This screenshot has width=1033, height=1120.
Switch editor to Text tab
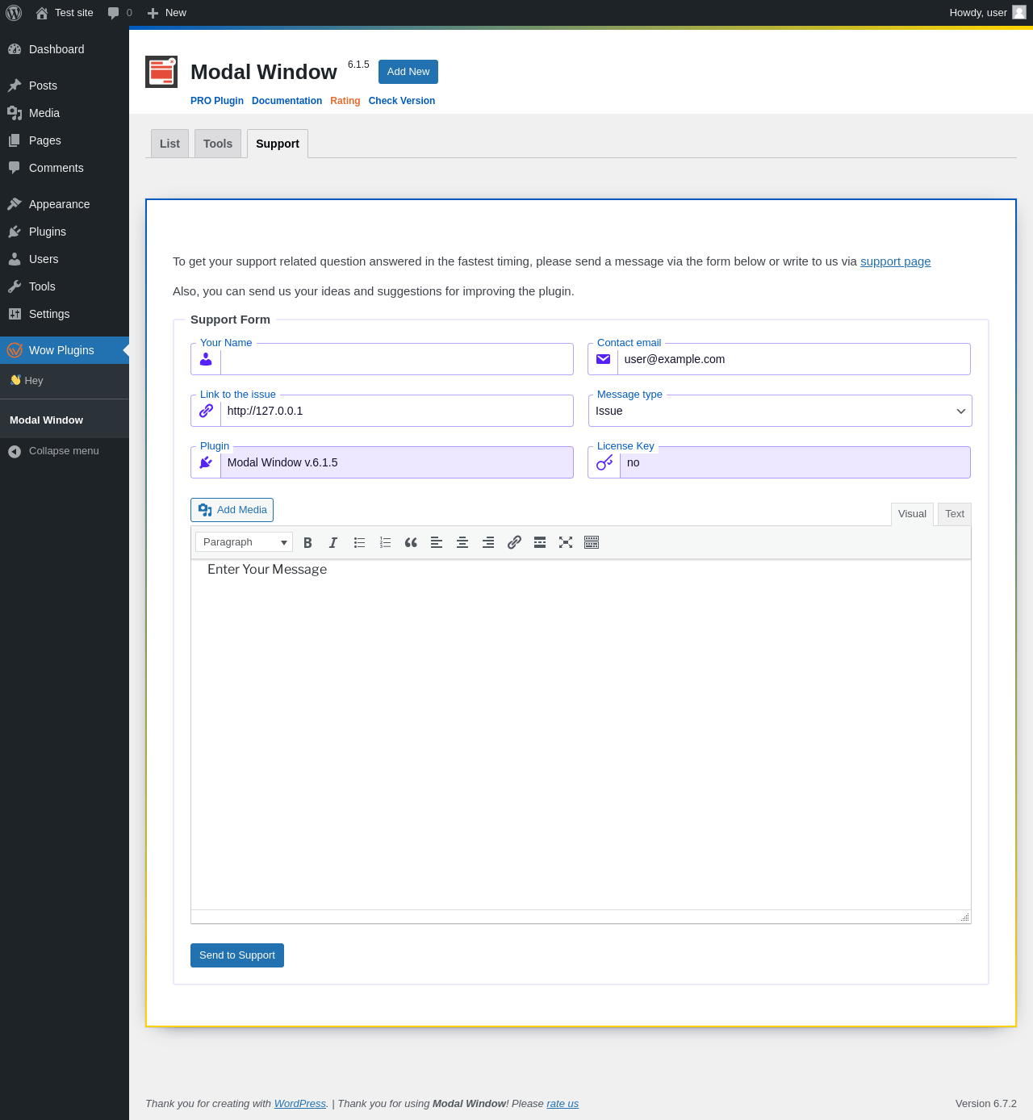click(x=954, y=514)
